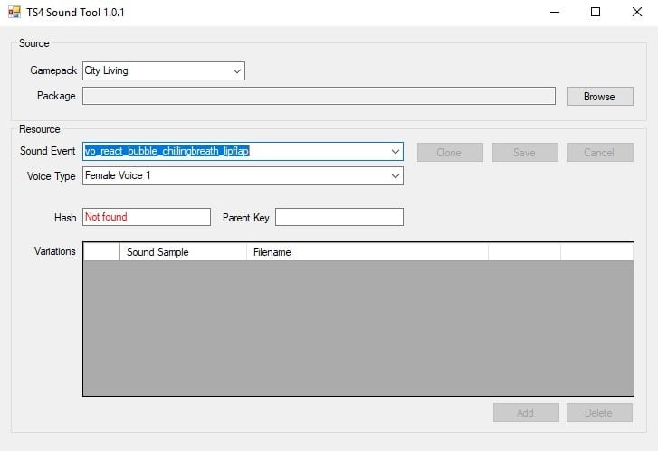Click the Delete variation button
The image size is (658, 451).
pyautogui.click(x=599, y=413)
